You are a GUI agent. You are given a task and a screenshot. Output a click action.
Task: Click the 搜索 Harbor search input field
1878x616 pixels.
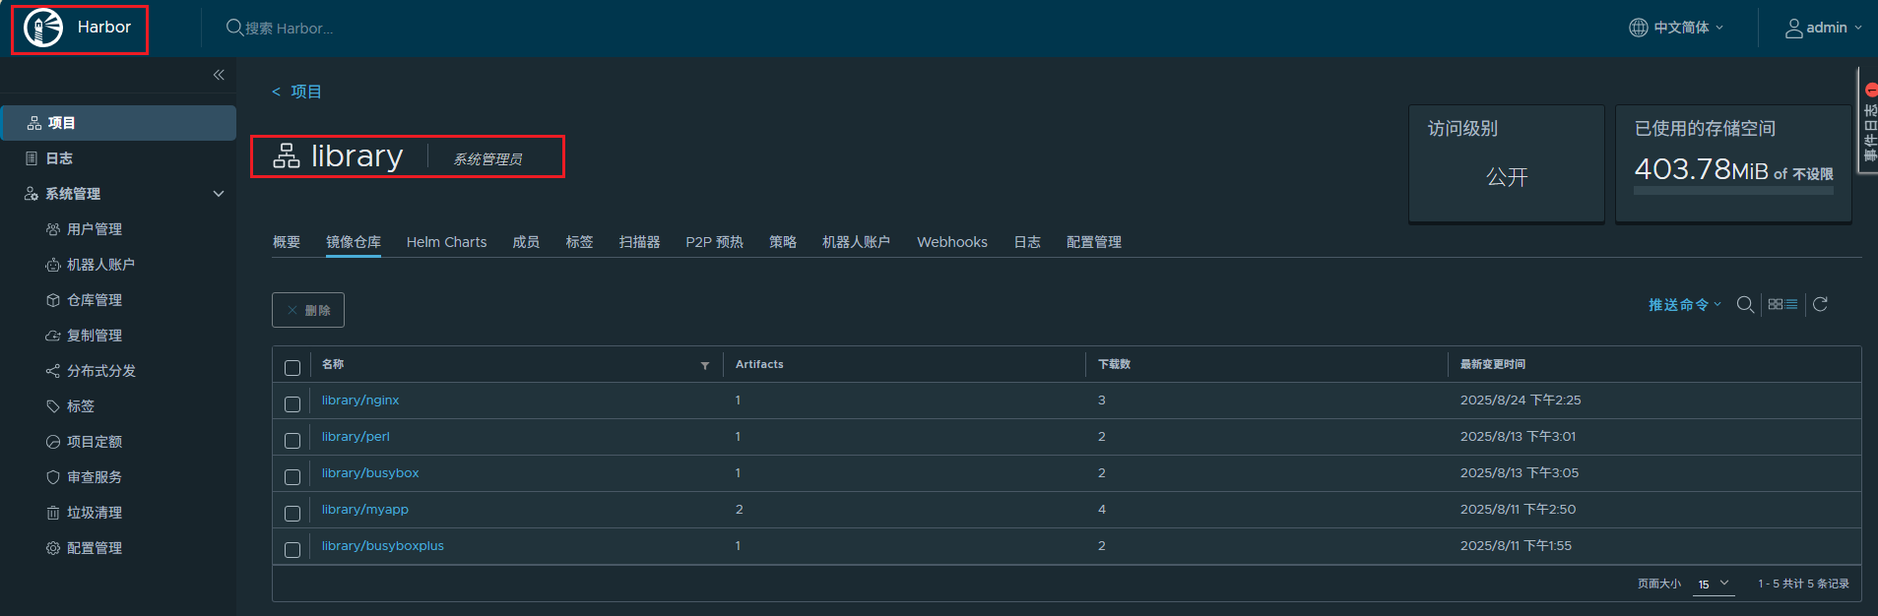click(290, 29)
